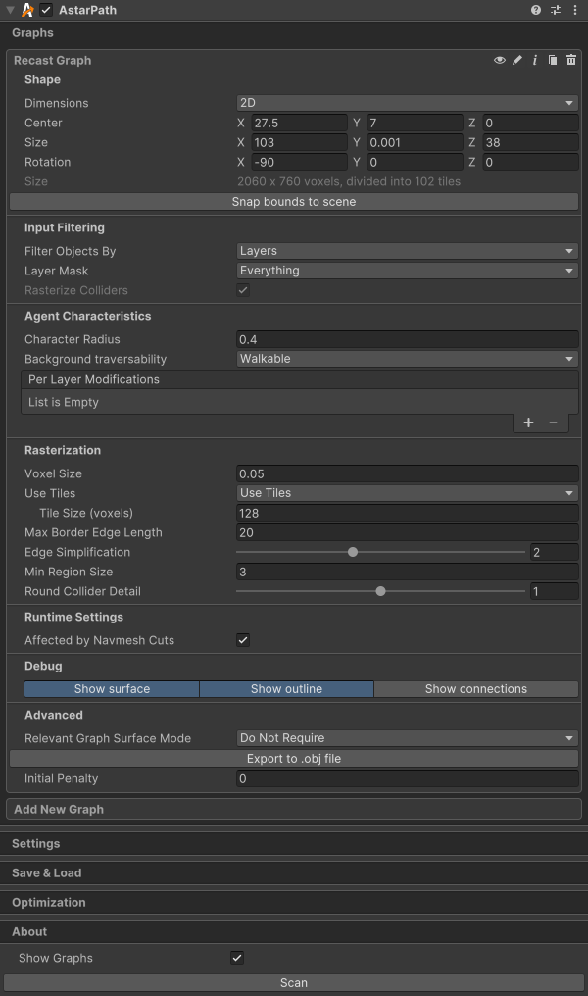
Task: Open the Dimensions dropdown
Action: click(407, 103)
